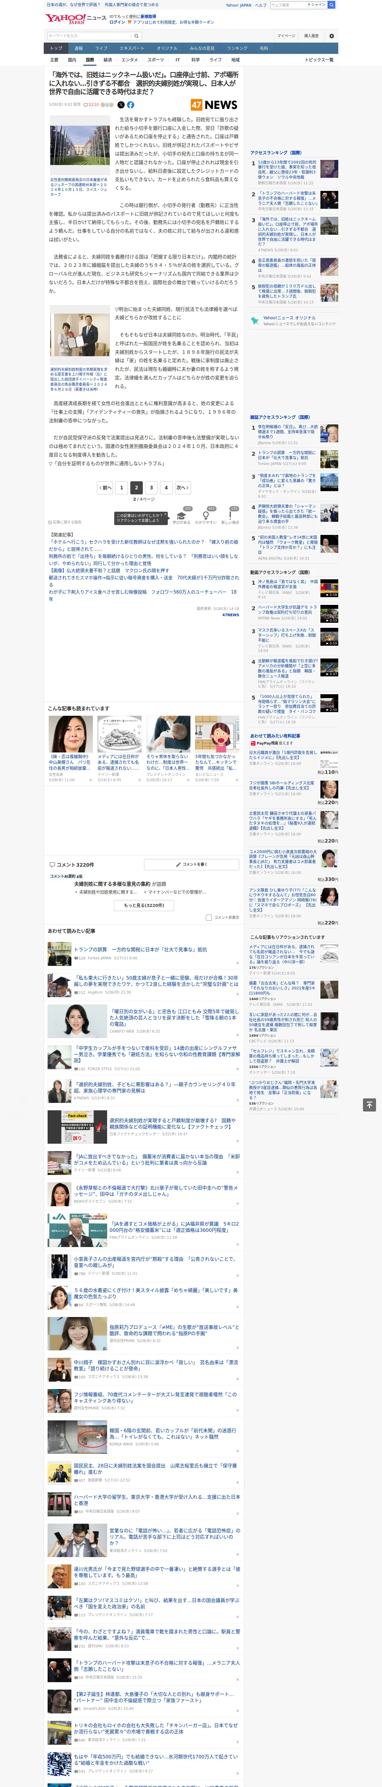This screenshot has width=382, height=1787.
Task: Open settings gear icon in header
Action: click(x=331, y=36)
